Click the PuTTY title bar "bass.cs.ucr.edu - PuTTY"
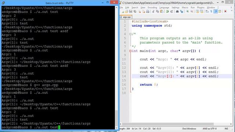 point(59,3)
